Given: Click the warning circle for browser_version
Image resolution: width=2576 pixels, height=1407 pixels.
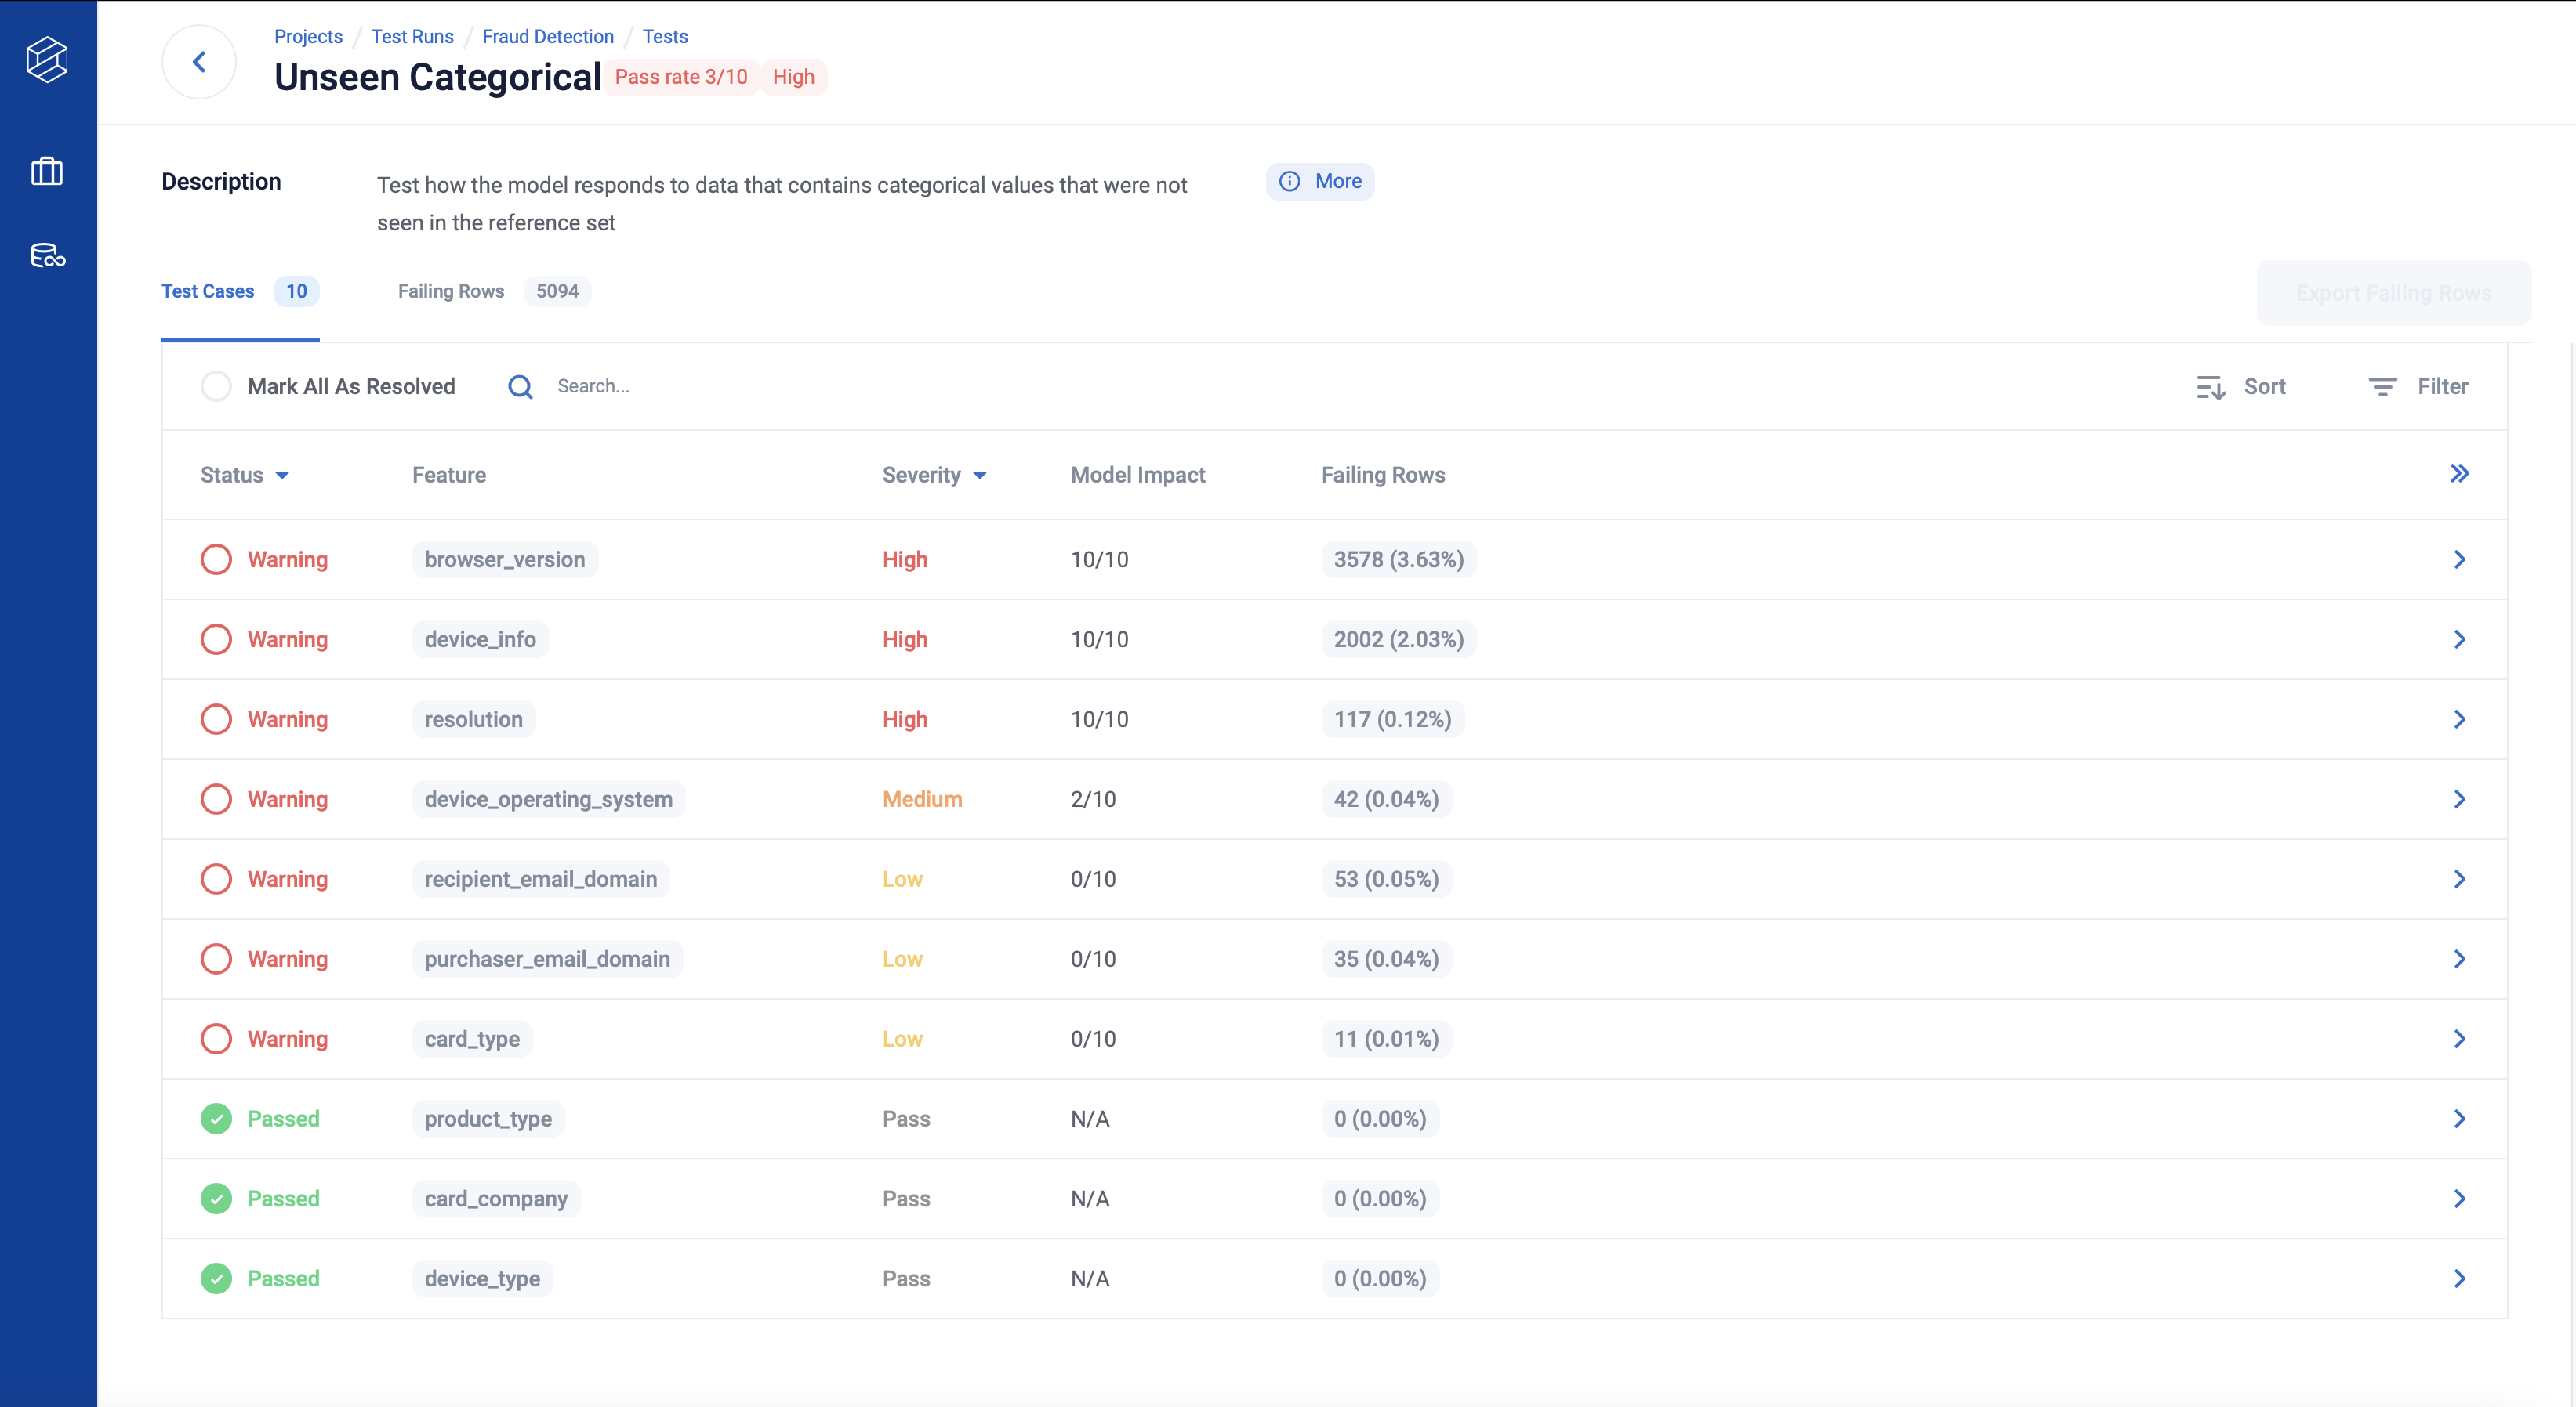Looking at the screenshot, I should coord(216,559).
